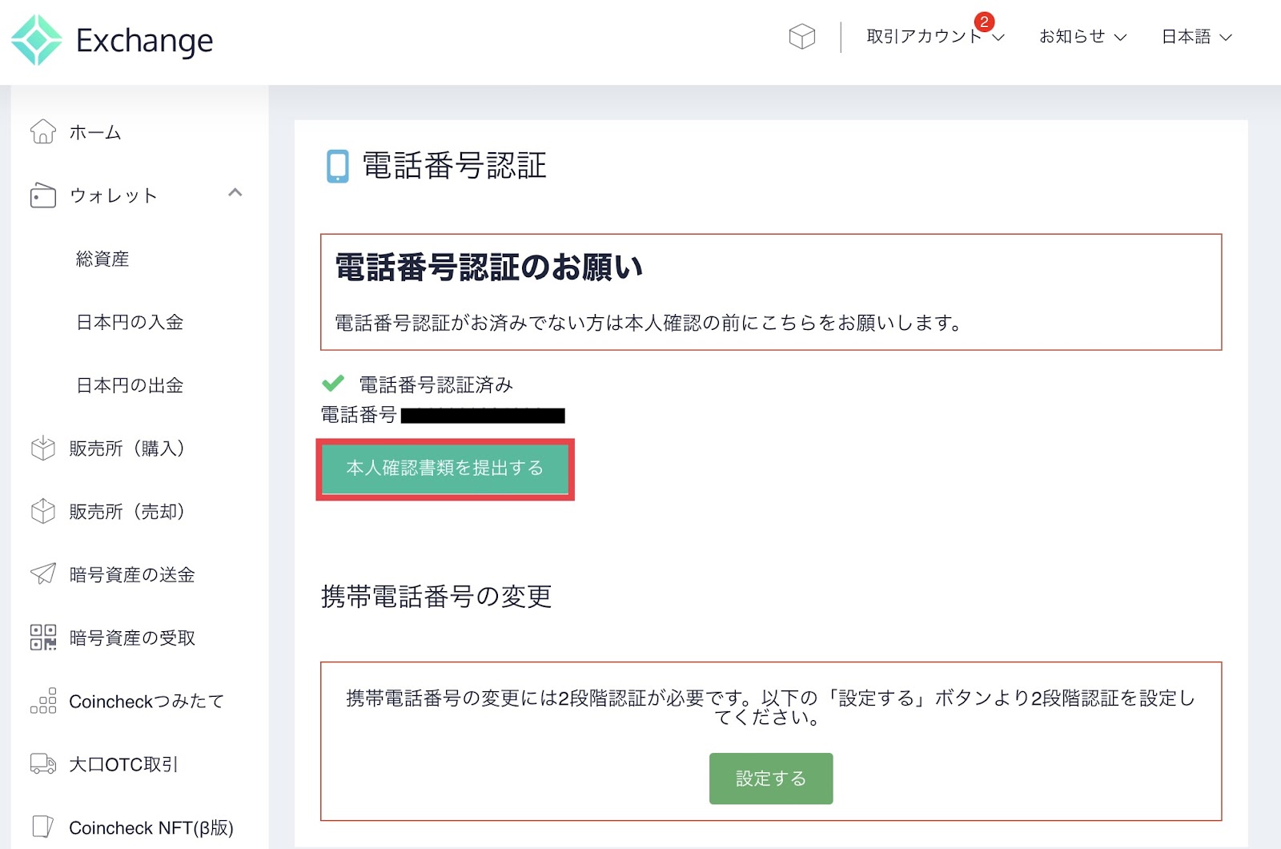Screen dimensions: 1281x849
Task: Click stacked blocks icon for Coincheckつみたて
Action: tap(43, 701)
